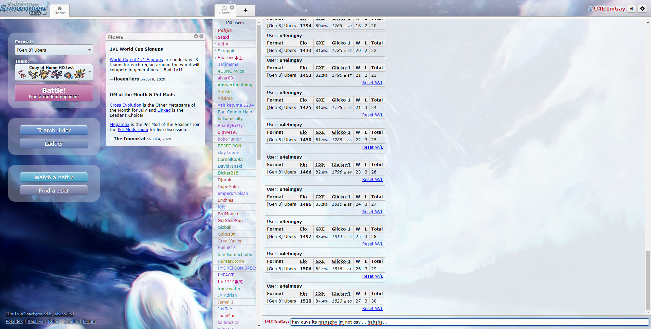Image resolution: width=651 pixels, height=329 pixels.
Task: Open the Format dropdown [Gen 8] Ubers
Action: (x=54, y=50)
